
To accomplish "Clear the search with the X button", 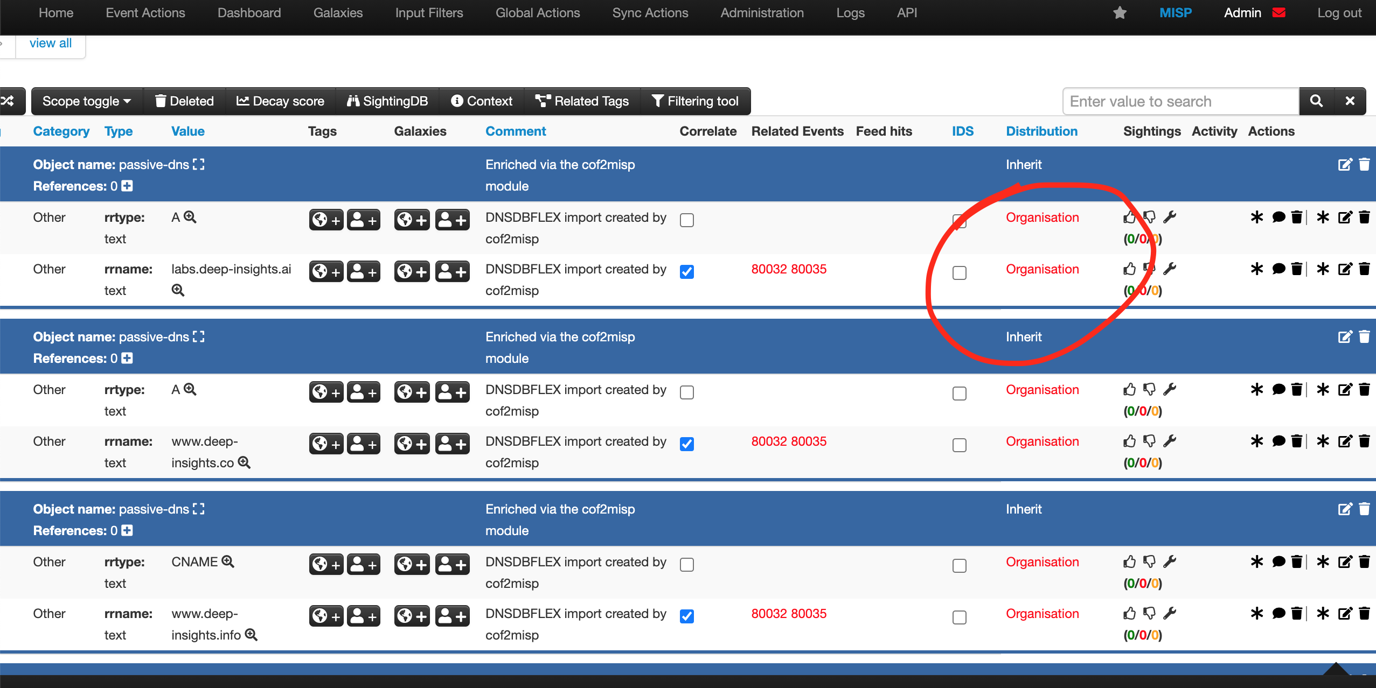I will click(1350, 101).
